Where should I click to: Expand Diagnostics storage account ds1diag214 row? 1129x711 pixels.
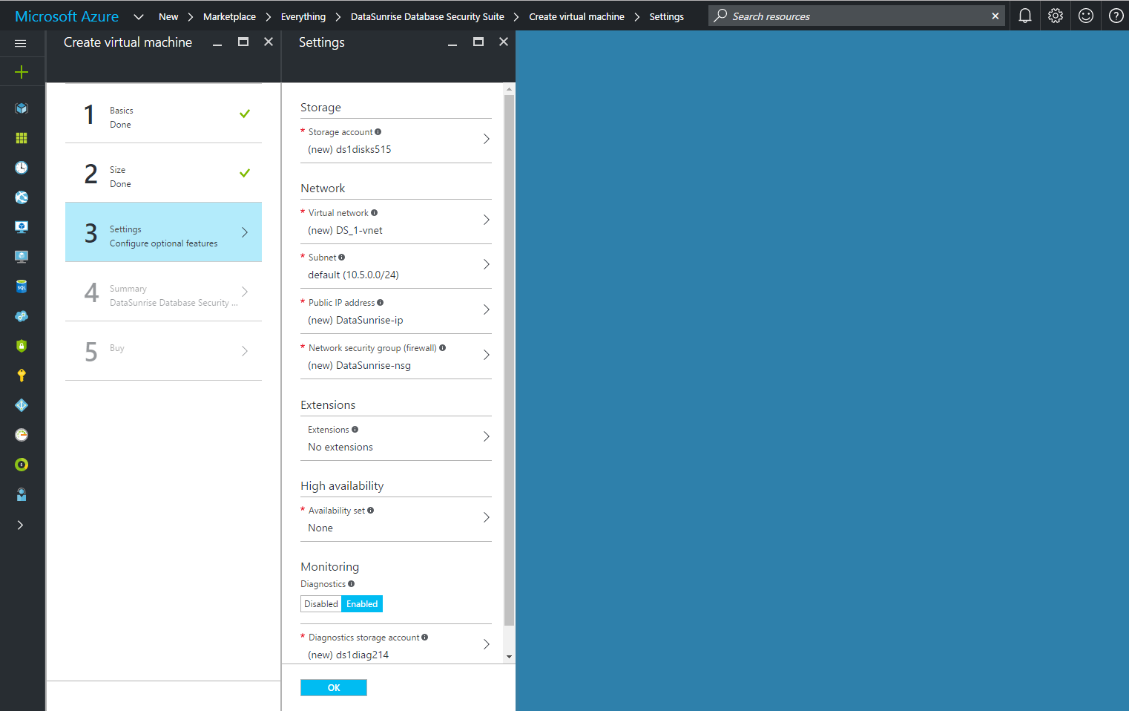[x=396, y=644]
